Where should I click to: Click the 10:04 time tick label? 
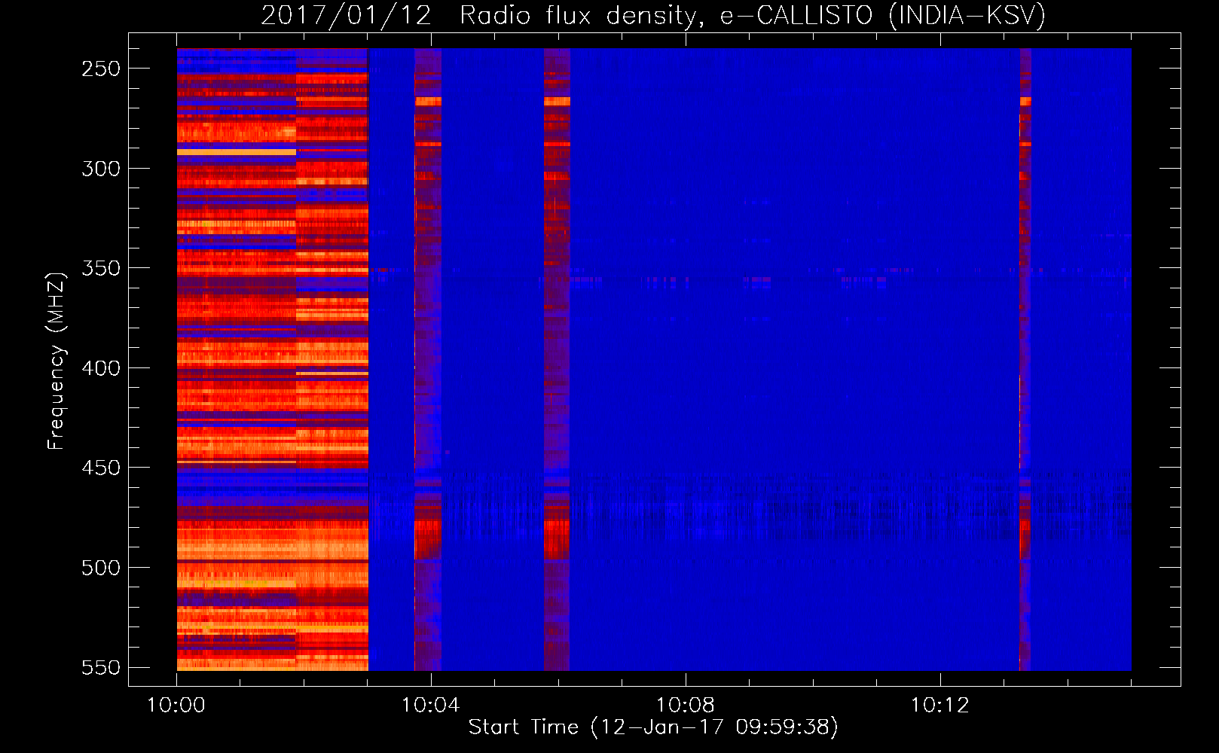(430, 706)
